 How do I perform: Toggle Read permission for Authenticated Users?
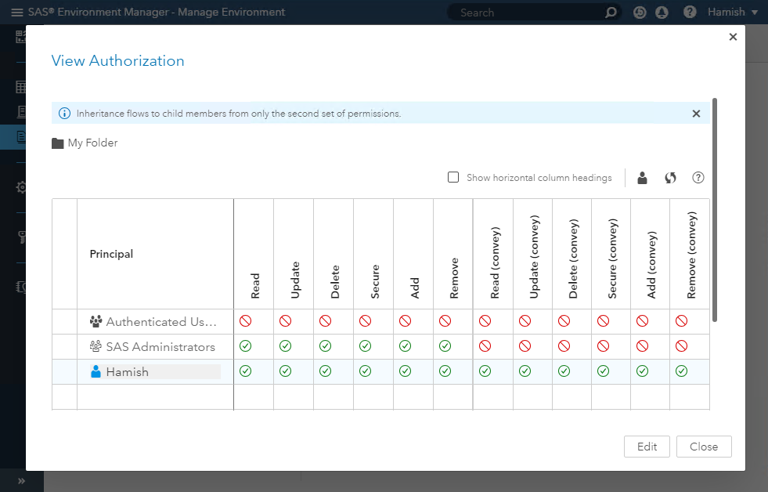pos(245,321)
